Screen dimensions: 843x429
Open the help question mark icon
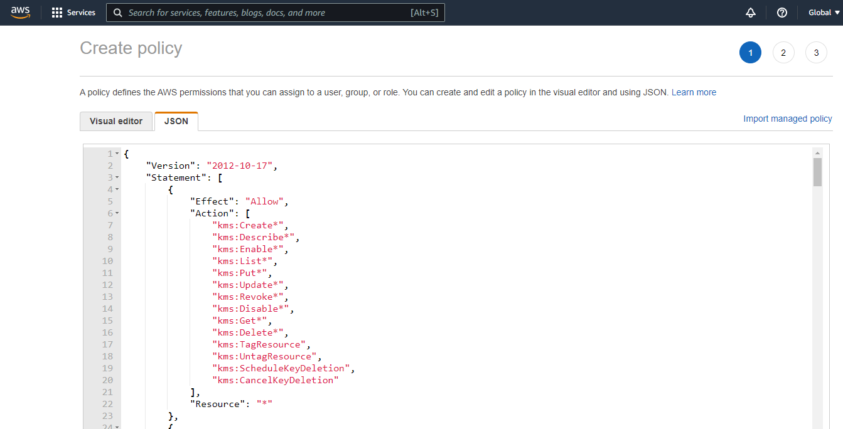point(781,12)
